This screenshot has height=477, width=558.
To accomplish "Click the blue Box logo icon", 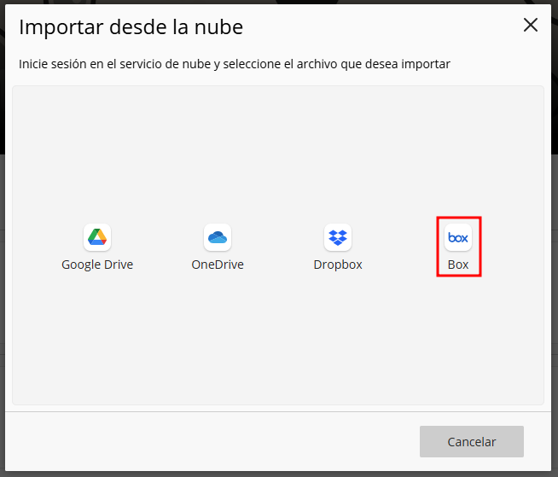I will pyautogui.click(x=458, y=237).
